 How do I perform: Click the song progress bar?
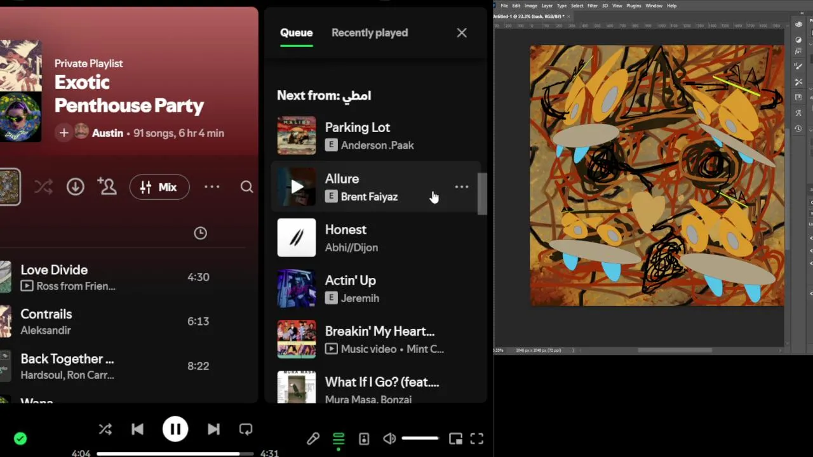coord(175,454)
